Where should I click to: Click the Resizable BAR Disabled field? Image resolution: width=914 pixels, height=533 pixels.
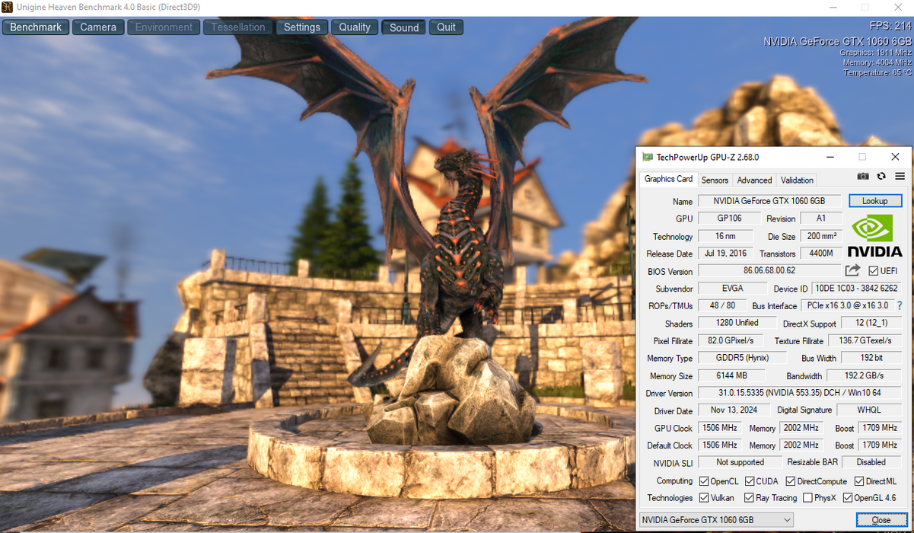[871, 462]
